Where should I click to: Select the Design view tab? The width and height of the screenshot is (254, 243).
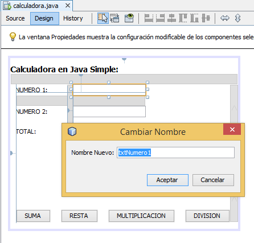pos(44,18)
